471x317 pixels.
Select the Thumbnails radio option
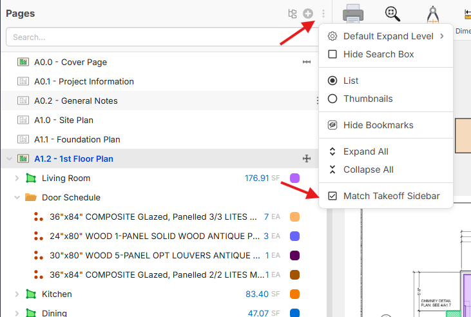tap(332, 99)
